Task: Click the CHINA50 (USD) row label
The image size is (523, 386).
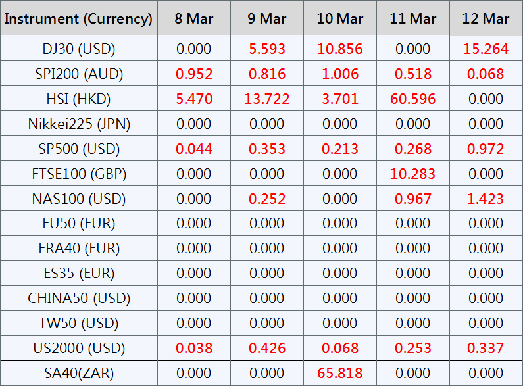Action: tap(79, 298)
